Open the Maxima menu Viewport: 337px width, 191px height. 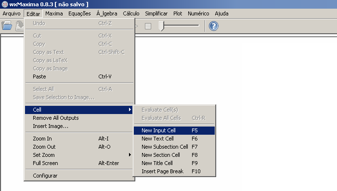click(x=54, y=13)
